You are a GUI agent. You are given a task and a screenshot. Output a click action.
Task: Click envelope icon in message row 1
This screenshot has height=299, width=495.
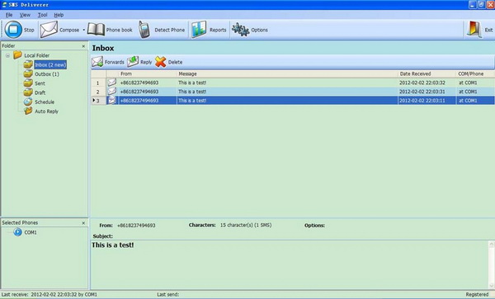pos(111,83)
